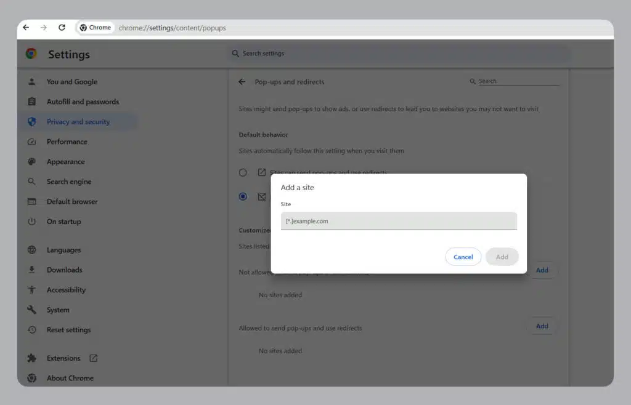
Task: Click the Pop-ups page search magnifier icon
Action: pos(473,81)
